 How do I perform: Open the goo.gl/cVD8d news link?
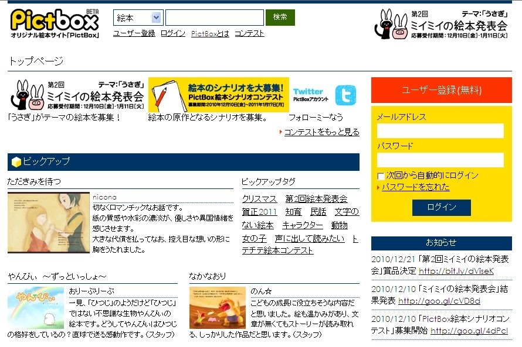(439, 301)
